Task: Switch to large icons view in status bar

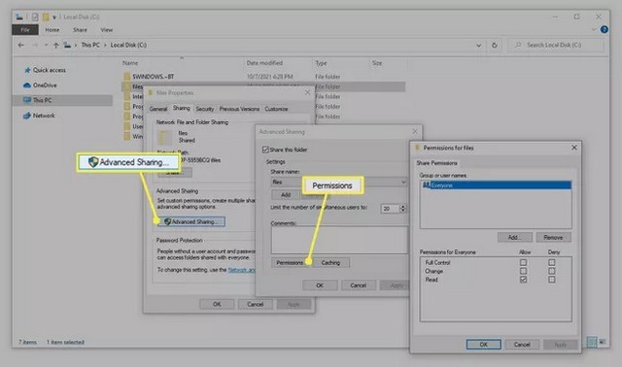Action: point(603,342)
